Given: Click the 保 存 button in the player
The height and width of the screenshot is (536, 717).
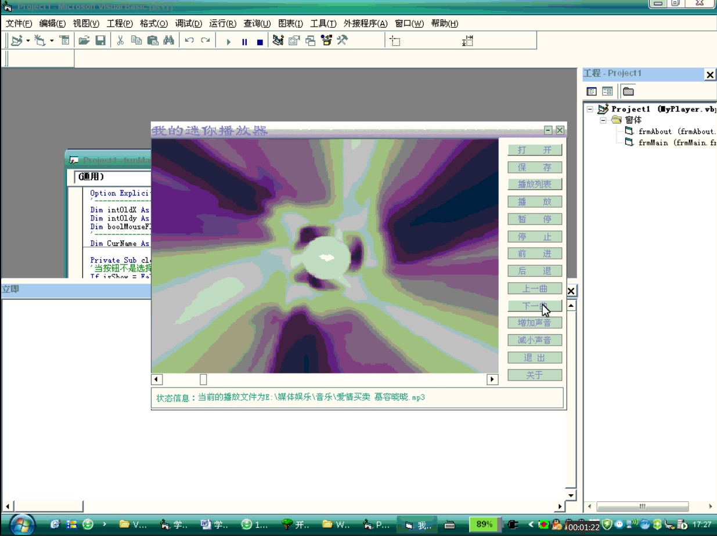Looking at the screenshot, I should (535, 167).
